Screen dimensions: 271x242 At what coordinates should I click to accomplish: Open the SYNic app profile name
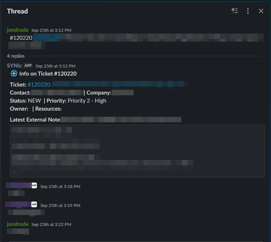point(14,66)
